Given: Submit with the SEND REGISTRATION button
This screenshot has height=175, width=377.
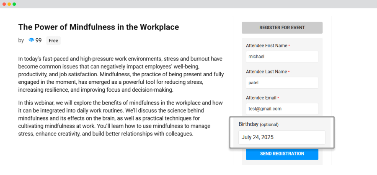Looking at the screenshot, I should click(x=282, y=154).
